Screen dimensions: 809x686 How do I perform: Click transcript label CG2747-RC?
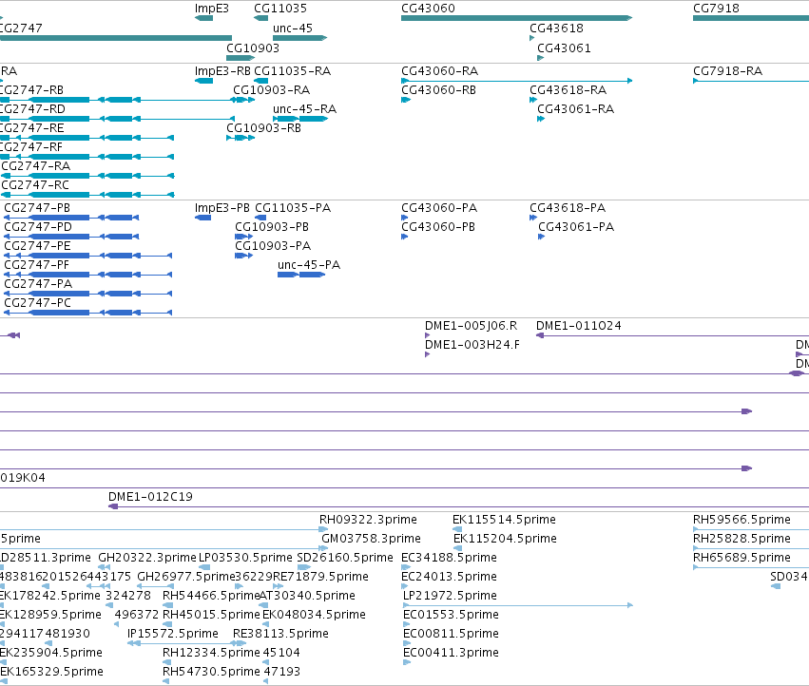[35, 185]
